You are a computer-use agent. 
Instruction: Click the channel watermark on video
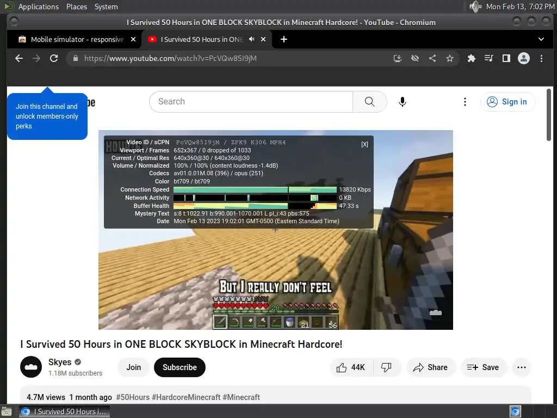pos(436,312)
